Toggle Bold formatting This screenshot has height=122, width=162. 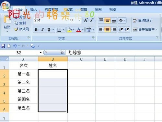(36, 30)
